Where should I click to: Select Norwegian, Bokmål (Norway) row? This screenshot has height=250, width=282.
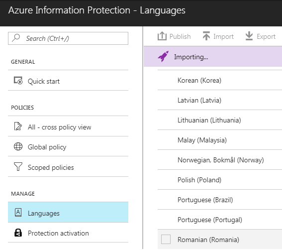click(x=220, y=160)
